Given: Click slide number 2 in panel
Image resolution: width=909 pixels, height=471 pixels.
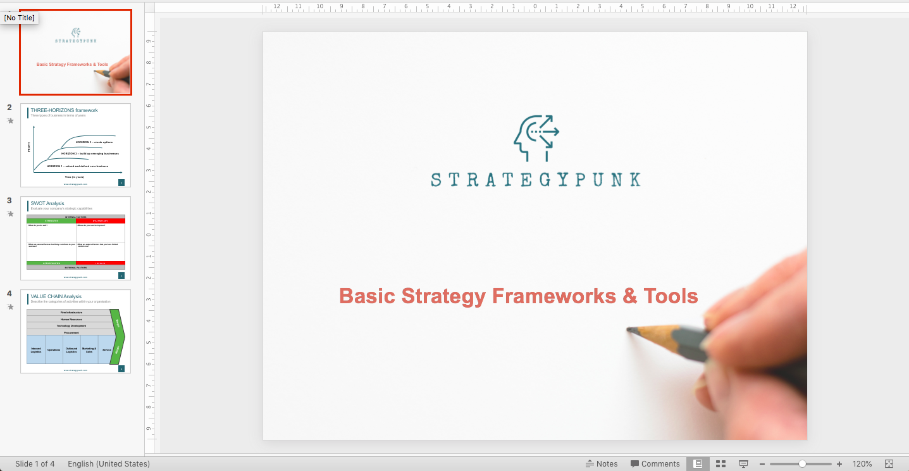Looking at the screenshot, I should click(9, 107).
